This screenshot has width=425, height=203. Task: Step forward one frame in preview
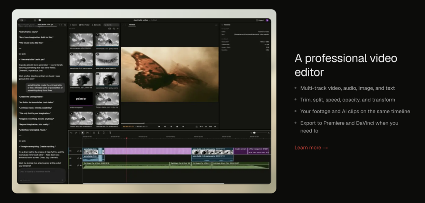[x=177, y=127]
